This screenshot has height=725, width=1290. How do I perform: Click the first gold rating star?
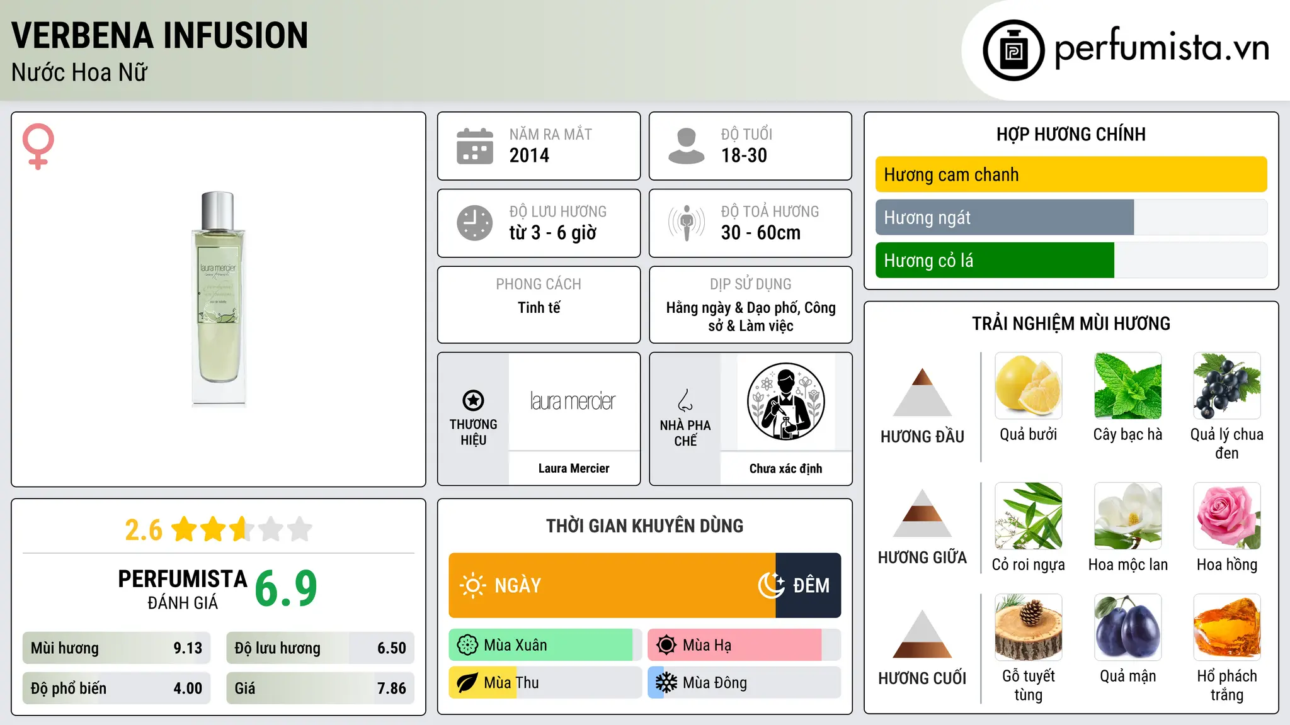185,529
